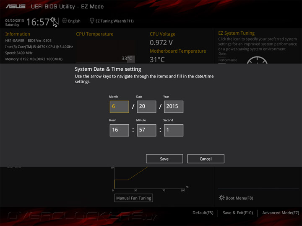Click the 16:57 clock display
Viewport: 302px width, 226px height.
[x=38, y=22]
